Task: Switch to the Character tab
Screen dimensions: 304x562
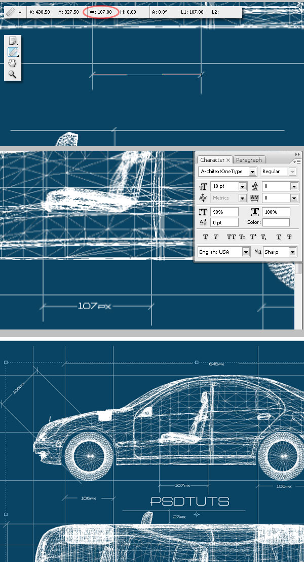Action: click(212, 160)
